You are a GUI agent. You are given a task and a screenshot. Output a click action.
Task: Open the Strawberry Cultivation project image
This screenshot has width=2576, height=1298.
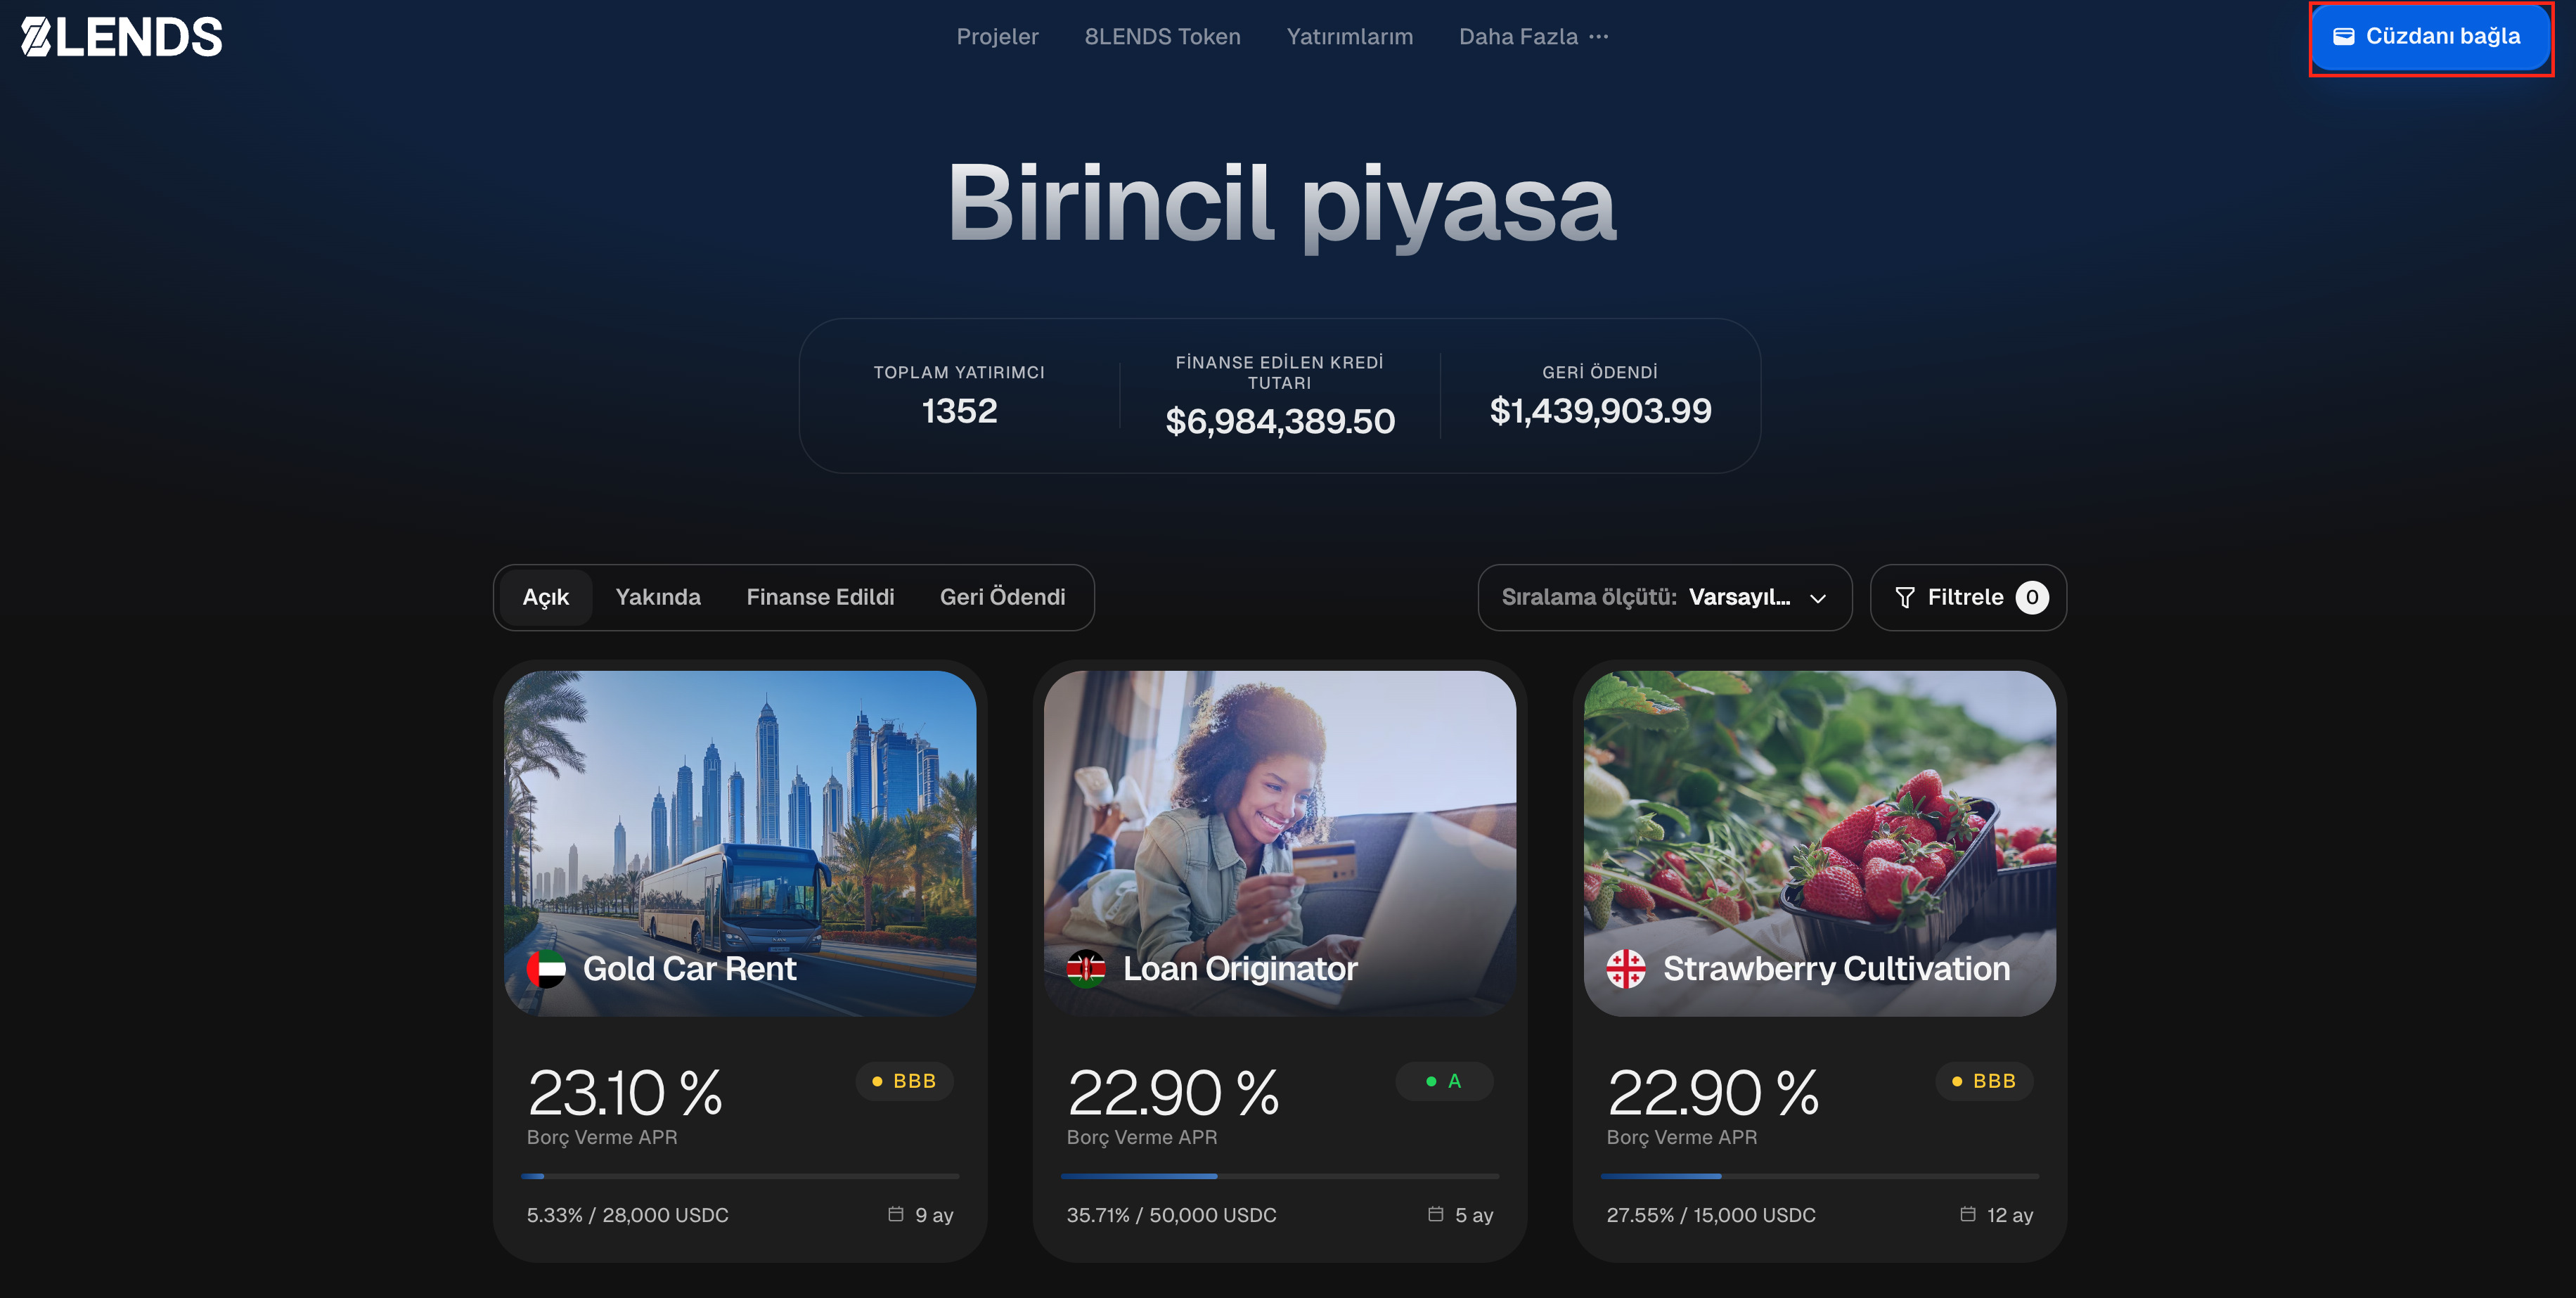coord(1819,843)
